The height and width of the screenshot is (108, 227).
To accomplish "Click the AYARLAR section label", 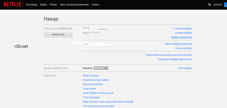I will [49, 76].
